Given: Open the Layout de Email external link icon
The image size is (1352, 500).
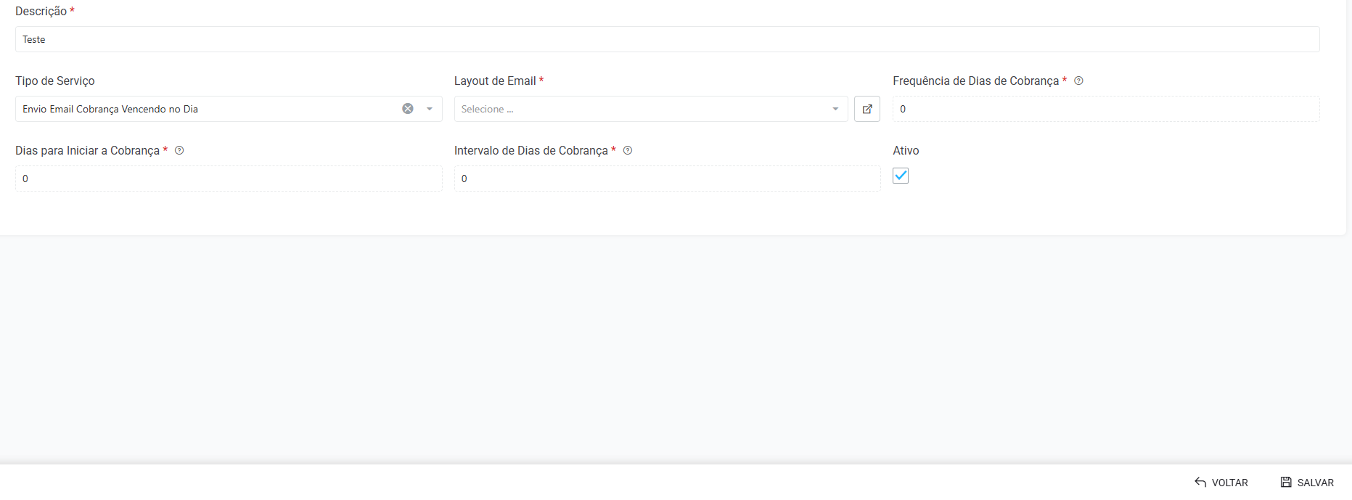Looking at the screenshot, I should coord(866,109).
